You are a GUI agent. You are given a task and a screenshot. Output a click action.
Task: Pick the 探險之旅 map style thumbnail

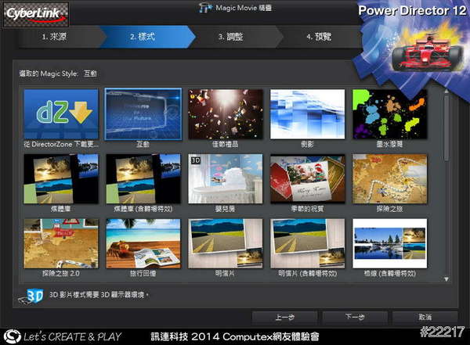(389, 179)
